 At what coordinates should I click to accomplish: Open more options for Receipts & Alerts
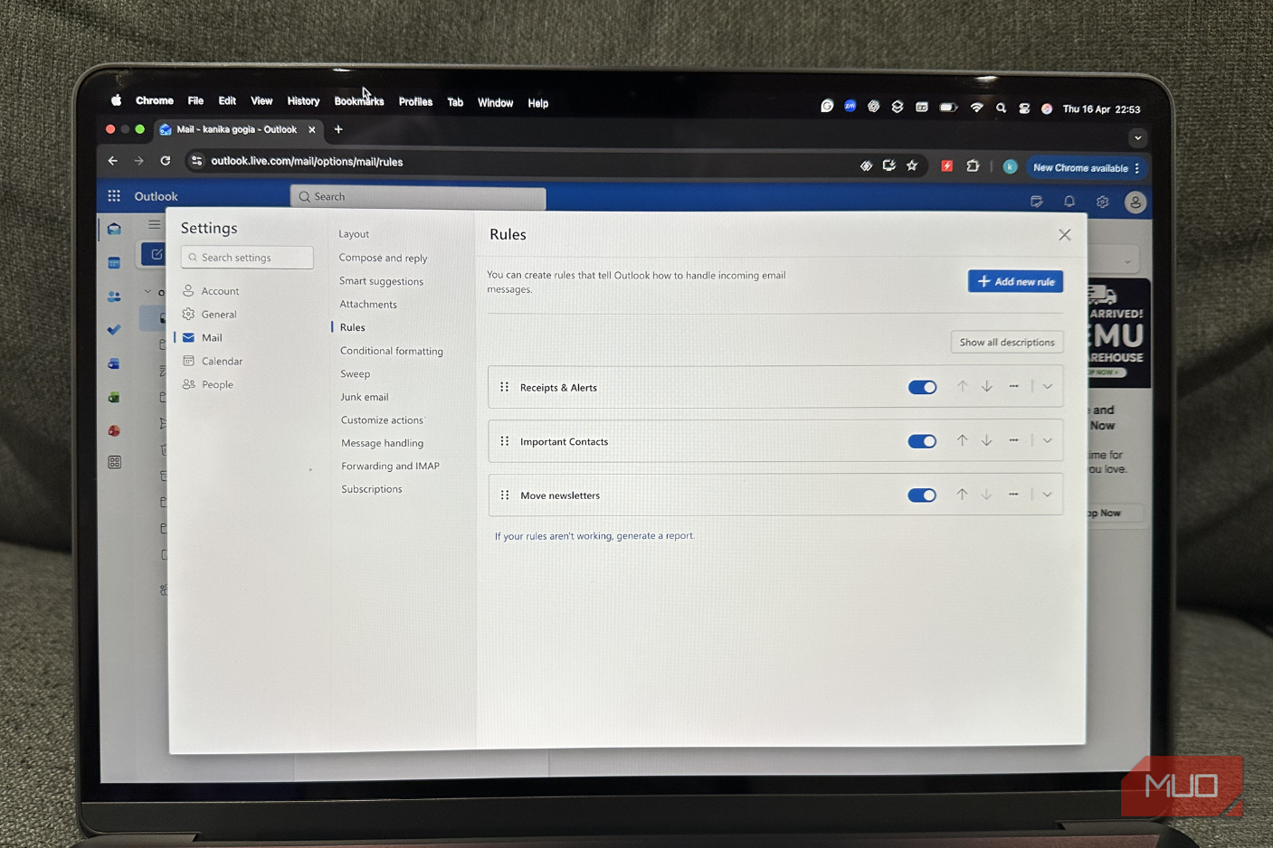tap(1013, 387)
